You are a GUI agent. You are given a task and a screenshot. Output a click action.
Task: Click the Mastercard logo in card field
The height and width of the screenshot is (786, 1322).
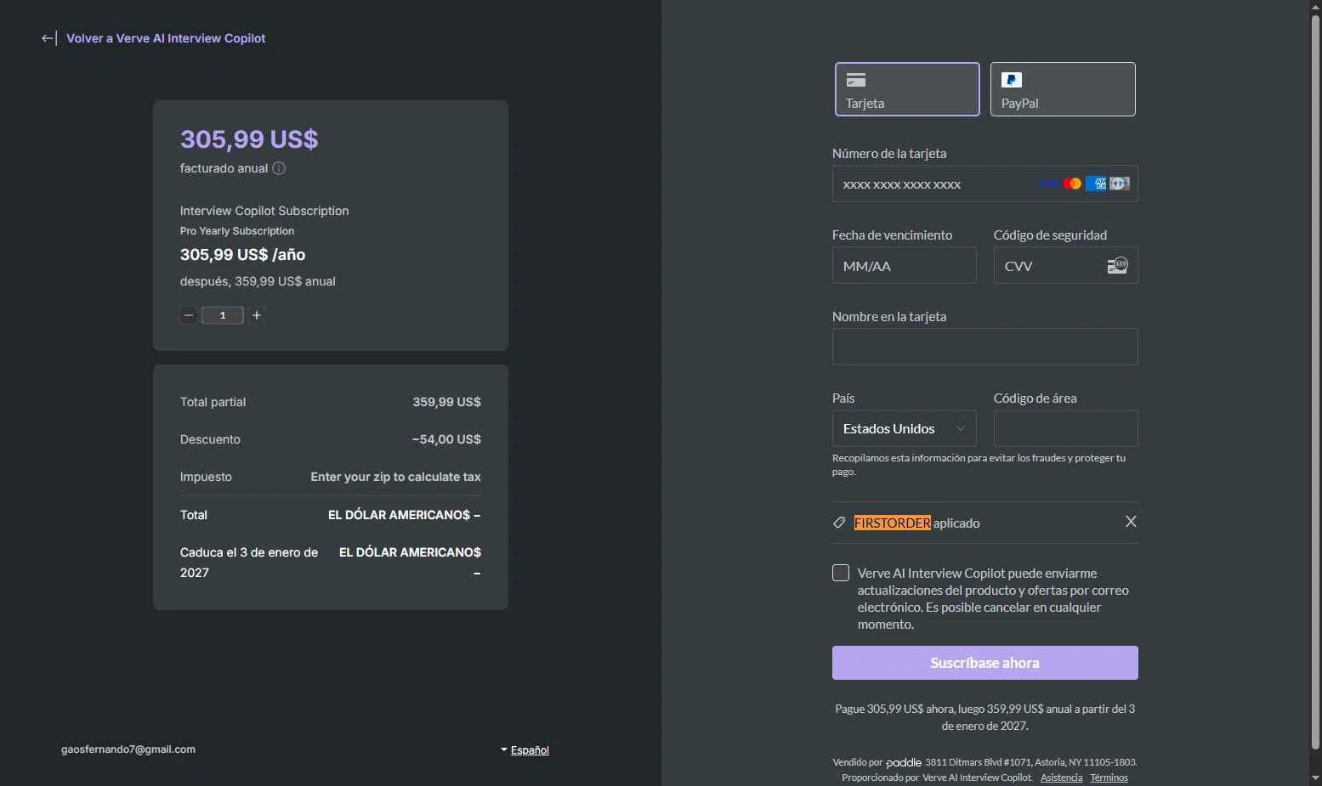click(1072, 184)
